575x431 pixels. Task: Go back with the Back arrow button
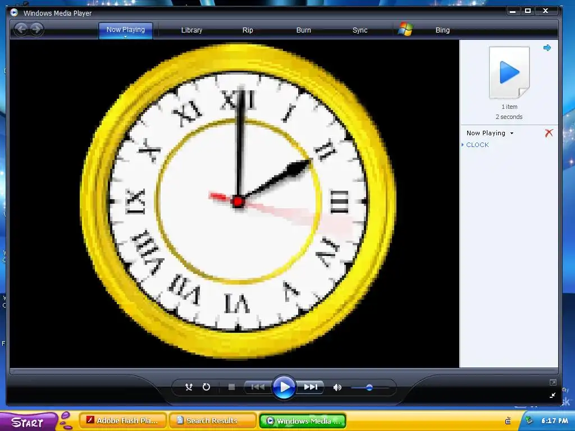(x=21, y=29)
